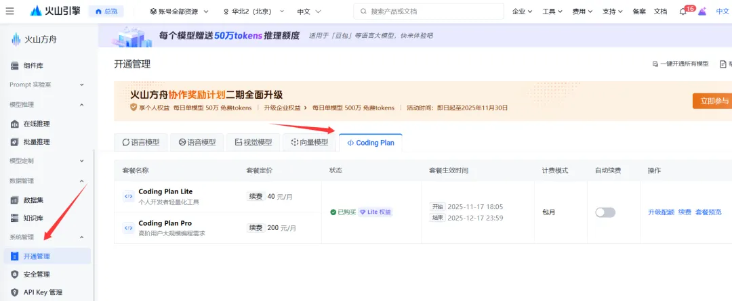Click 套餐预览 link
The height and width of the screenshot is (301, 732).
(x=709, y=212)
